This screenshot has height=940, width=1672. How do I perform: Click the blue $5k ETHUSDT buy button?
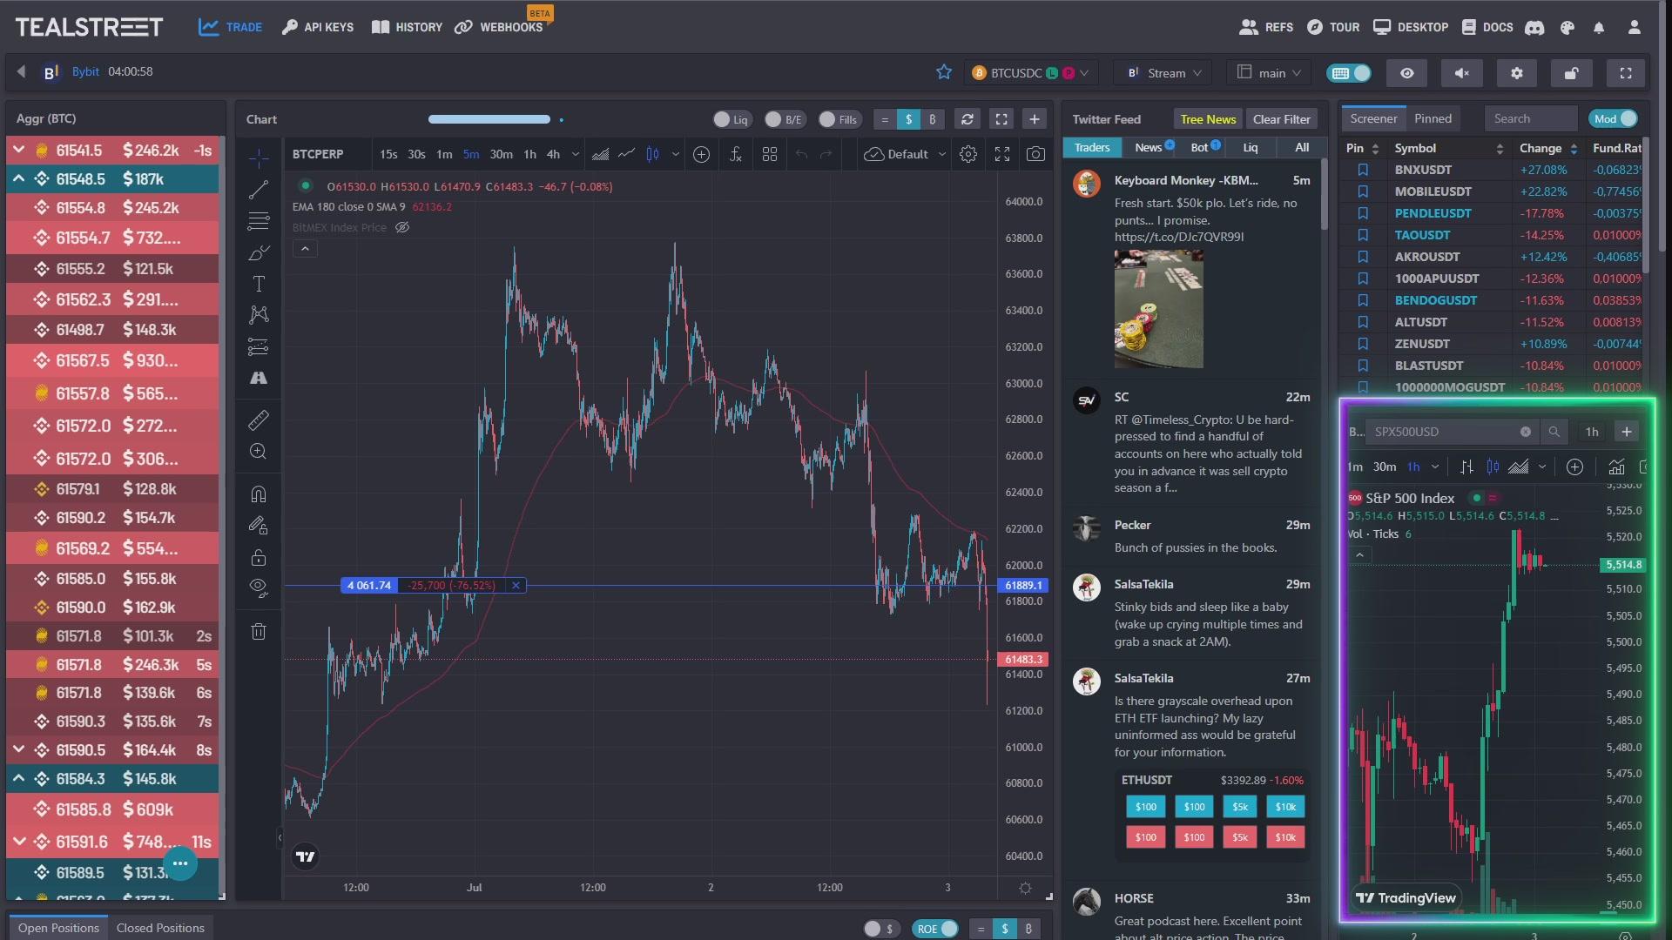[1240, 807]
